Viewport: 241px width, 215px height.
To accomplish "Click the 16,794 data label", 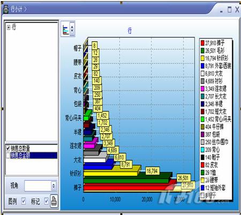I will tap(152, 171).
